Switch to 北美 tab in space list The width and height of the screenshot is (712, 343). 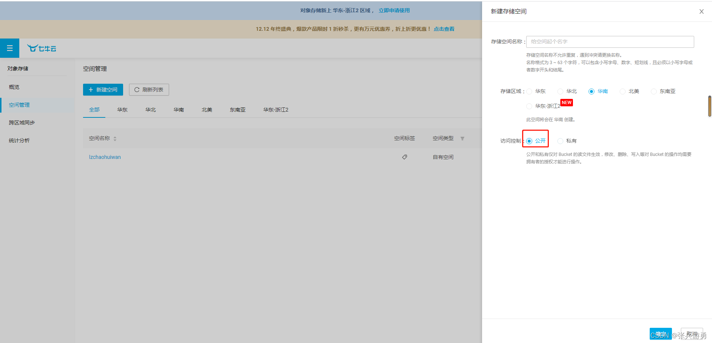207,110
